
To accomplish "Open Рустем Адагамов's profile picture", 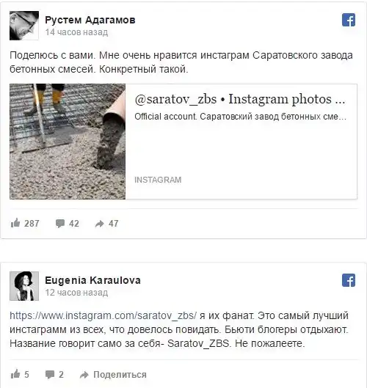I will 24,26.
